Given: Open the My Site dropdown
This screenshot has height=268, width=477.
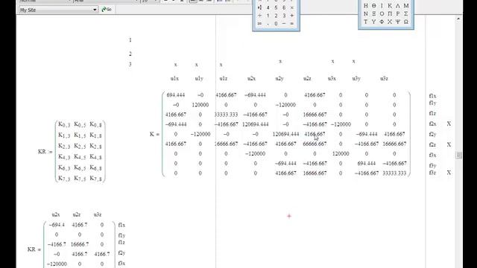Looking at the screenshot, I should point(95,10).
